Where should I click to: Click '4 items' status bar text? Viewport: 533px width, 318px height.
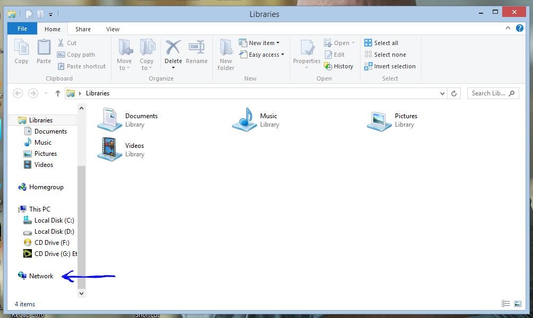(x=25, y=304)
